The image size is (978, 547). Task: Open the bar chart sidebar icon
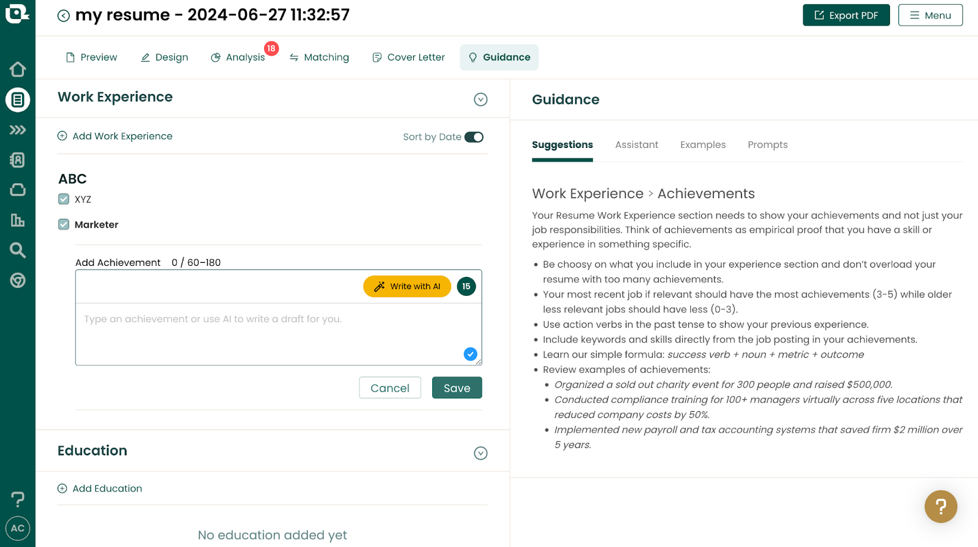click(x=18, y=220)
